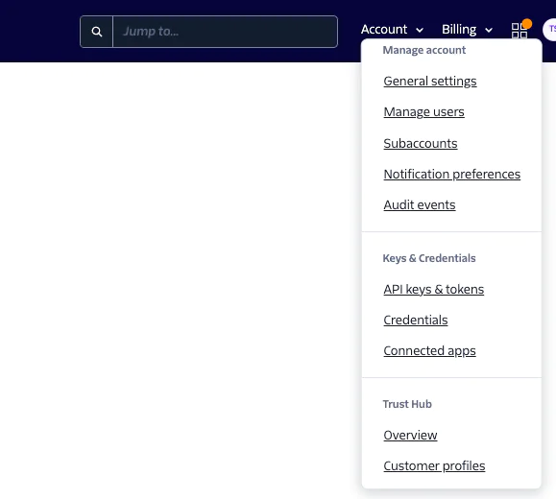Go to Credentials page

(x=416, y=320)
